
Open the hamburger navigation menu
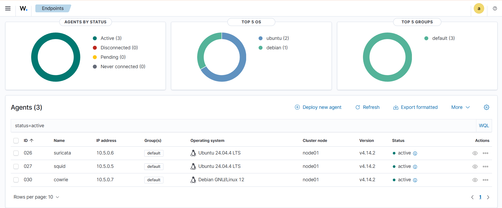point(8,8)
